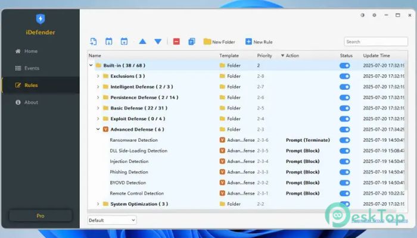
Task: Open the About page
Action: point(27,102)
